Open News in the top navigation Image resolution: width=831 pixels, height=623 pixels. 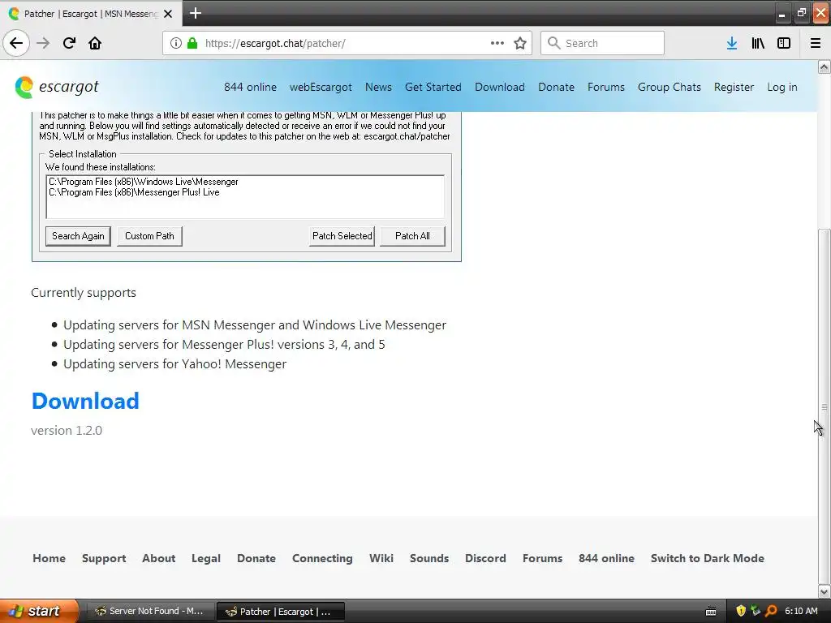click(378, 87)
